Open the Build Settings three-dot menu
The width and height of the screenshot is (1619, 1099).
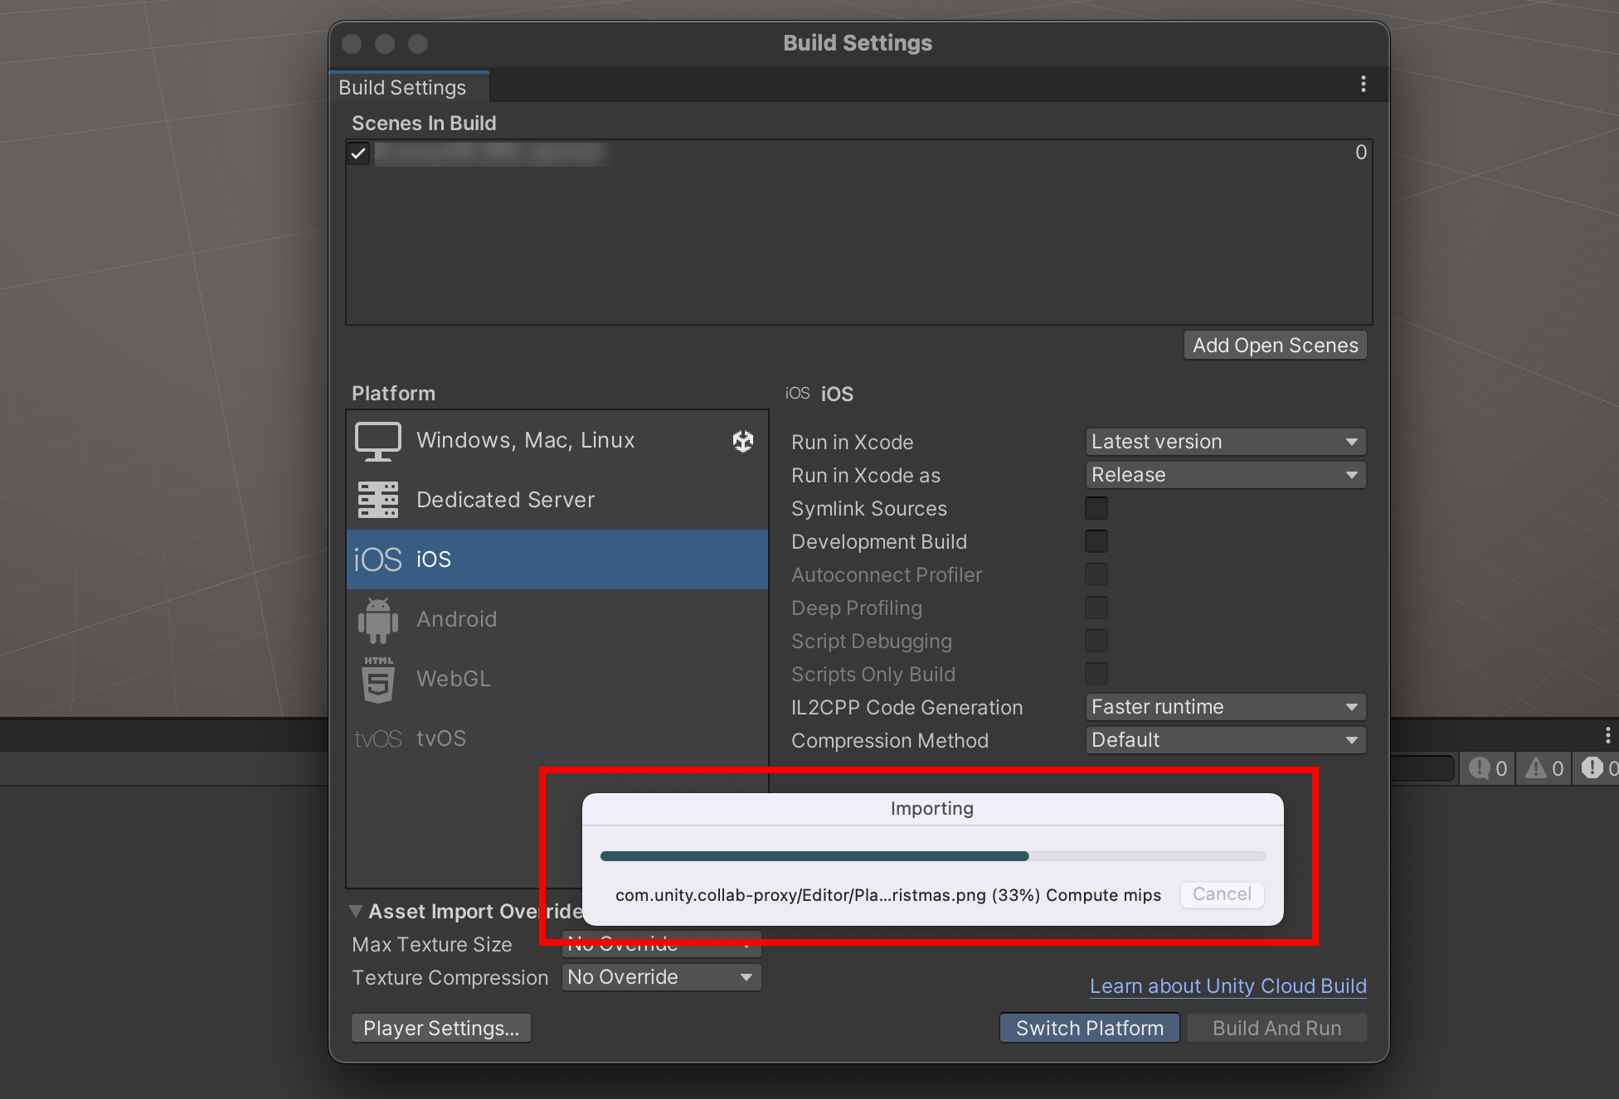click(1363, 85)
